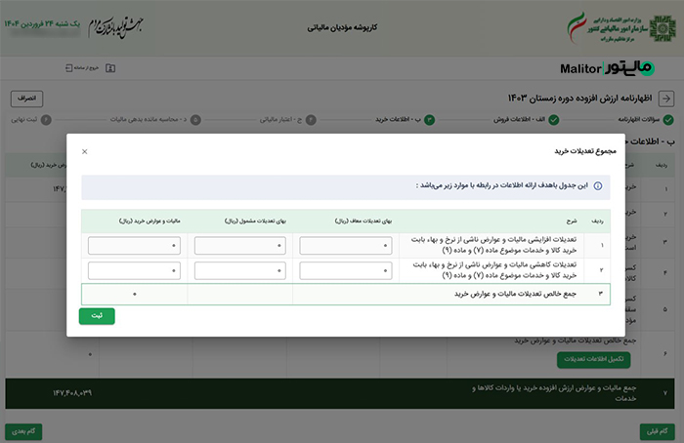Open the user profile icon
The image size is (684, 443).
pyautogui.click(x=110, y=68)
